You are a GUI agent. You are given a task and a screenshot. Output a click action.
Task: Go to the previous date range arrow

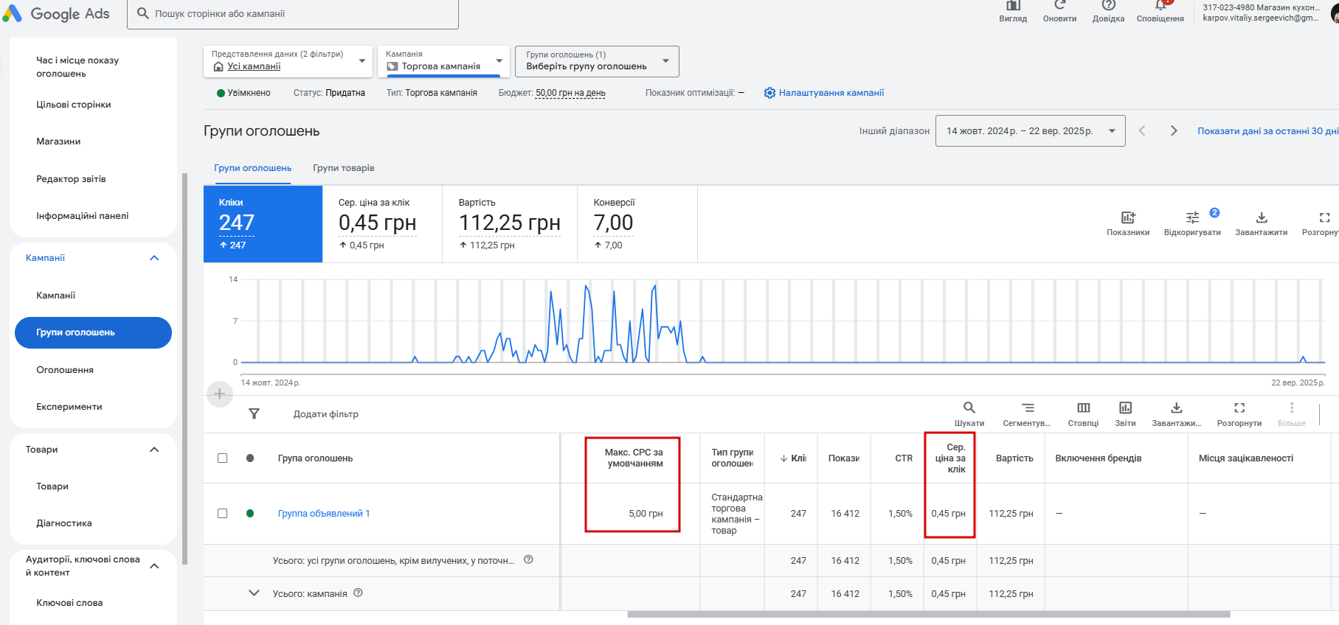click(1142, 130)
